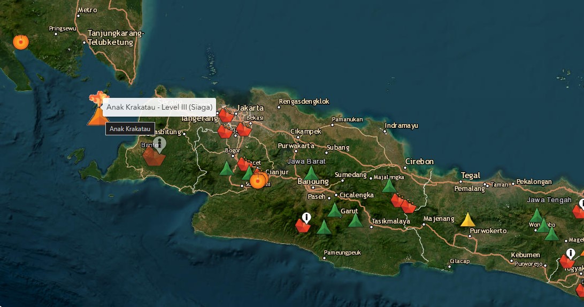Select the yellow volcano triangle above Purwokerto
The width and height of the screenshot is (584, 307).
(x=468, y=220)
